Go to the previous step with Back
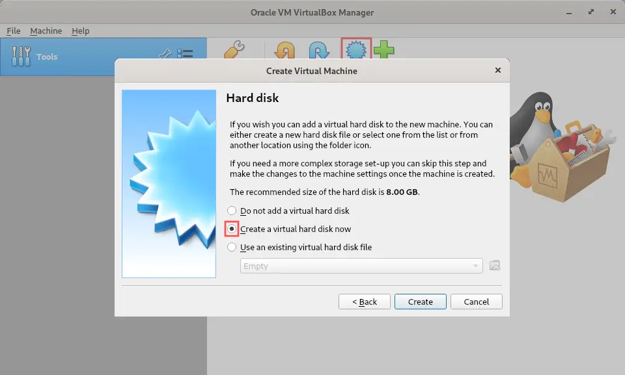The height and width of the screenshot is (375, 625). pyautogui.click(x=365, y=302)
